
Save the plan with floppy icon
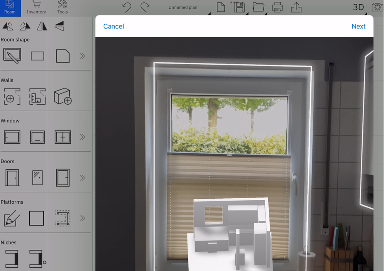click(239, 7)
